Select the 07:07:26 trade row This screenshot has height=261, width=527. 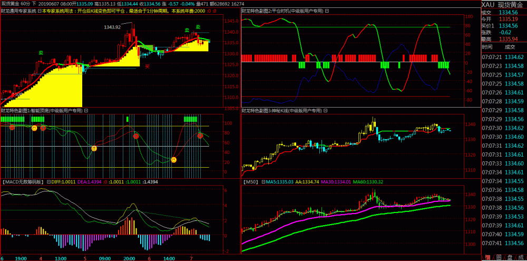[x=504, y=92]
